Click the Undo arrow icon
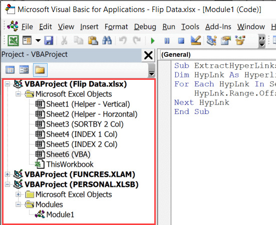This screenshot has width=276, height=225. 123,40
